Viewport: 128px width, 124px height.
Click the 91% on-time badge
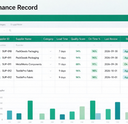[x=94, y=64]
